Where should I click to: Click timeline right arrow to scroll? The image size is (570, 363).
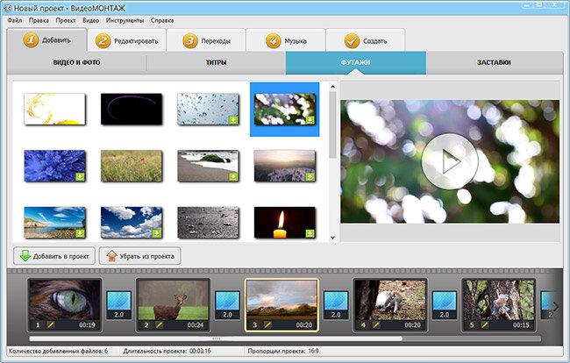(x=555, y=306)
